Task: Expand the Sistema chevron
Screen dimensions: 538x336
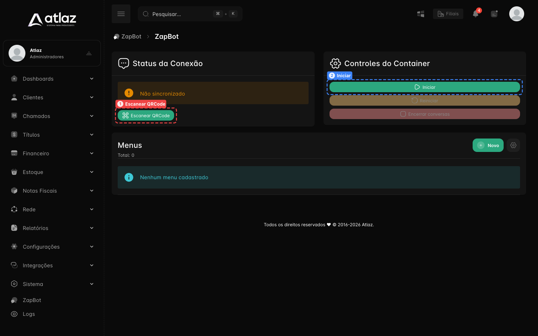Action: (92, 284)
